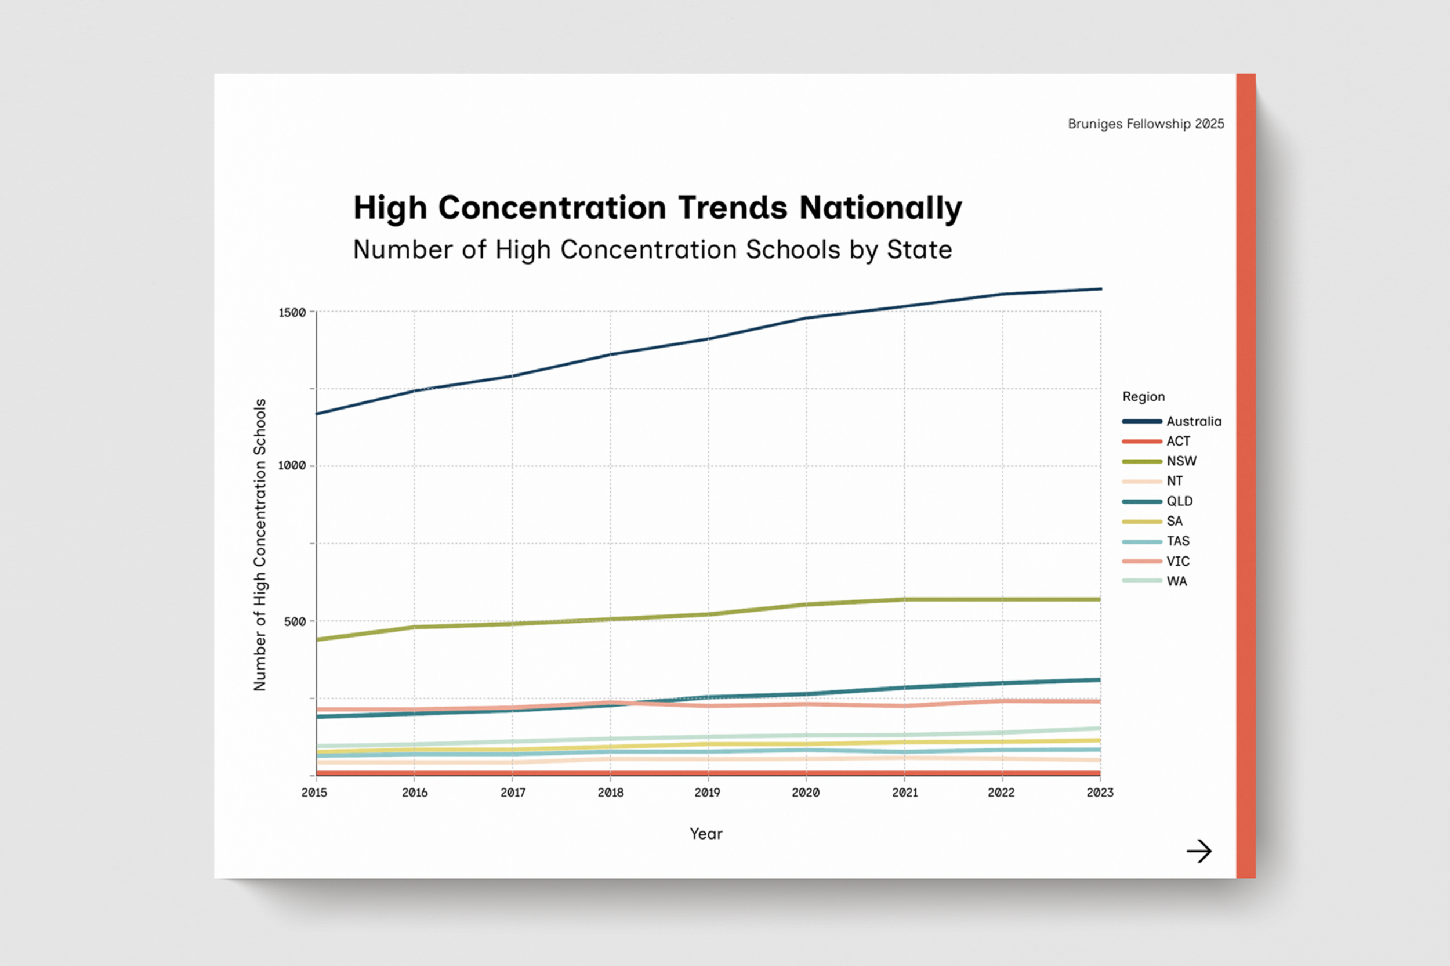Click the Year x-axis title

click(x=706, y=834)
